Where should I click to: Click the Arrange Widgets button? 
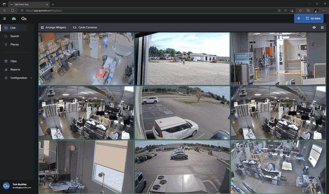54,27
